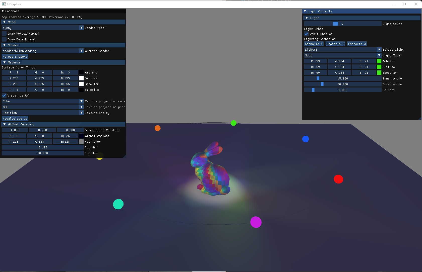Click the Scenario 2 button
This screenshot has width=422, height=272.
(335, 44)
